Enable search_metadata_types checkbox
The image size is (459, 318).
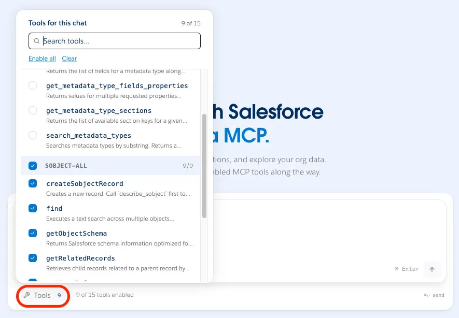pos(33,135)
